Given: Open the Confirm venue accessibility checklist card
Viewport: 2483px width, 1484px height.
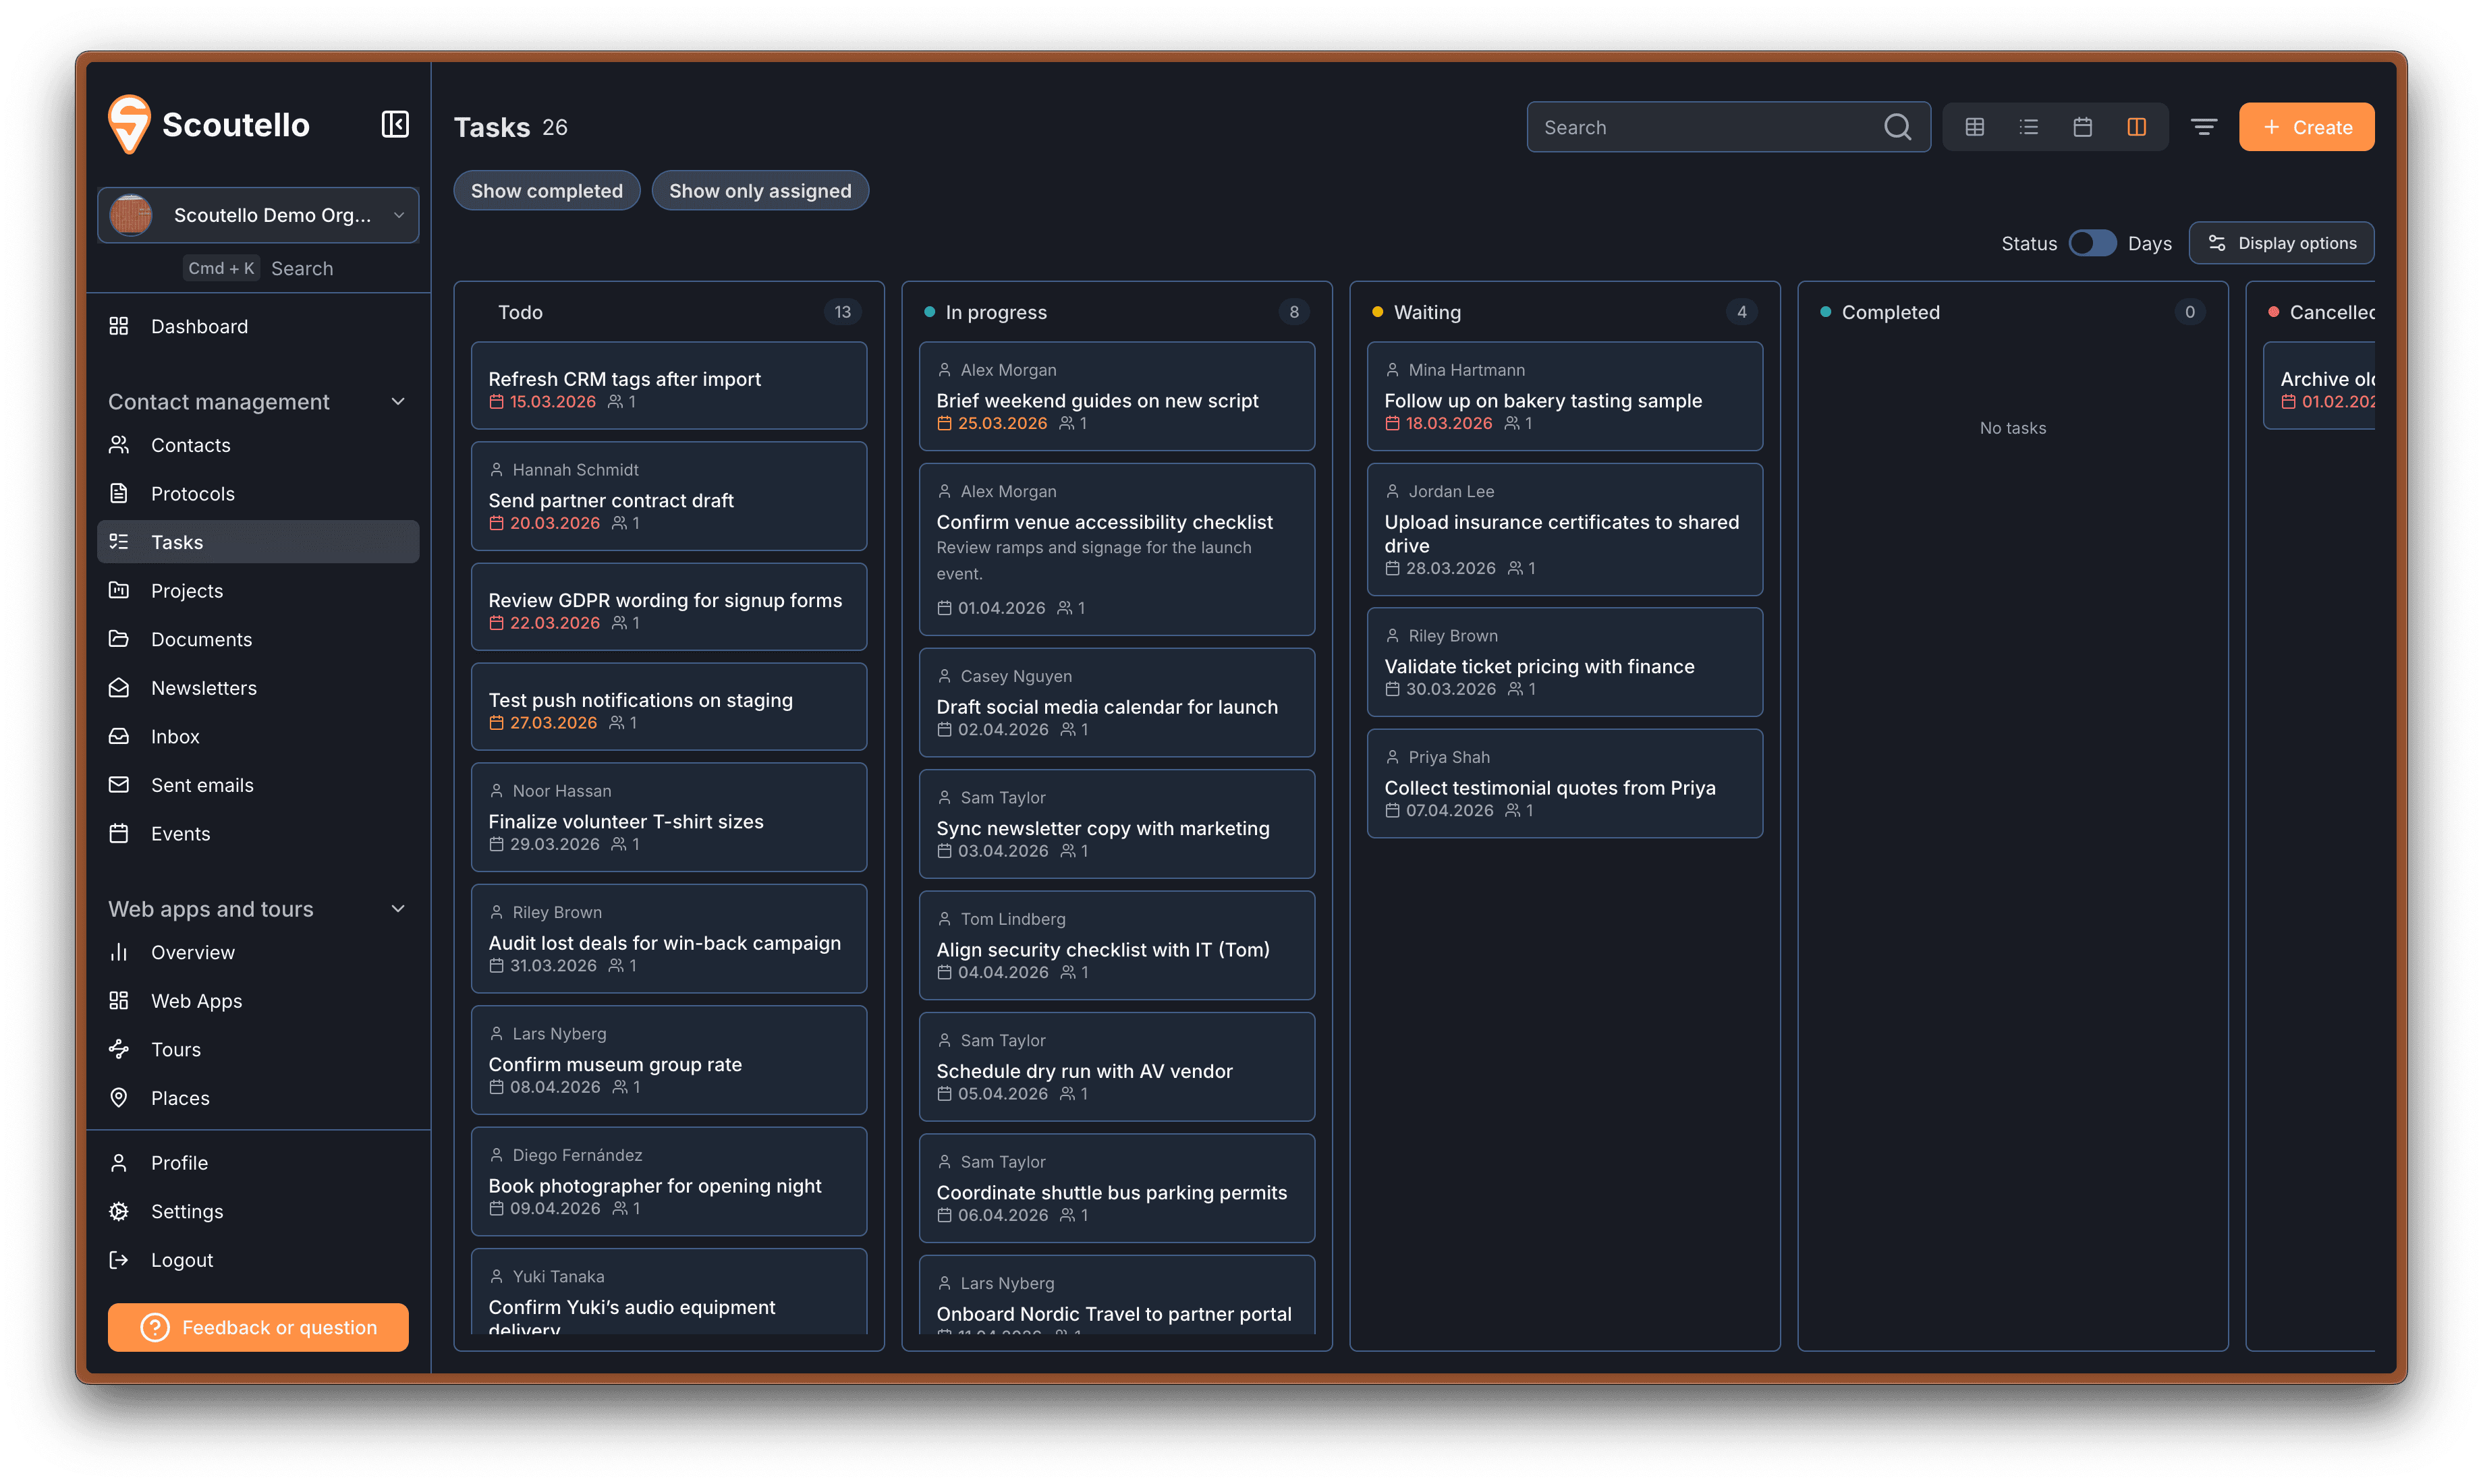Looking at the screenshot, I should 1117,549.
